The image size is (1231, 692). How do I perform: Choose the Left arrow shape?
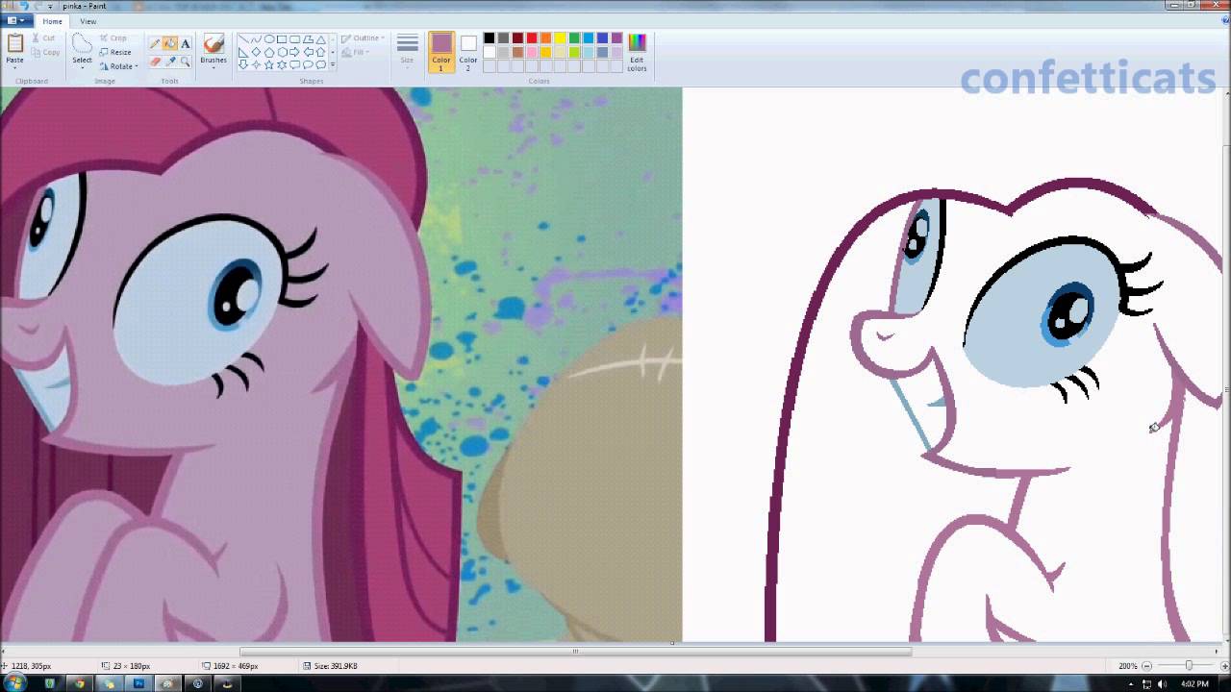308,52
